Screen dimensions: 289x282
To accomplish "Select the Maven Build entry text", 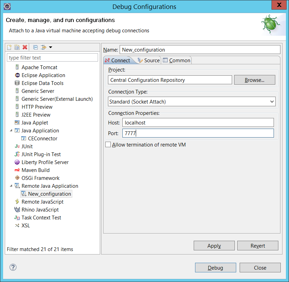I will [36, 170].
